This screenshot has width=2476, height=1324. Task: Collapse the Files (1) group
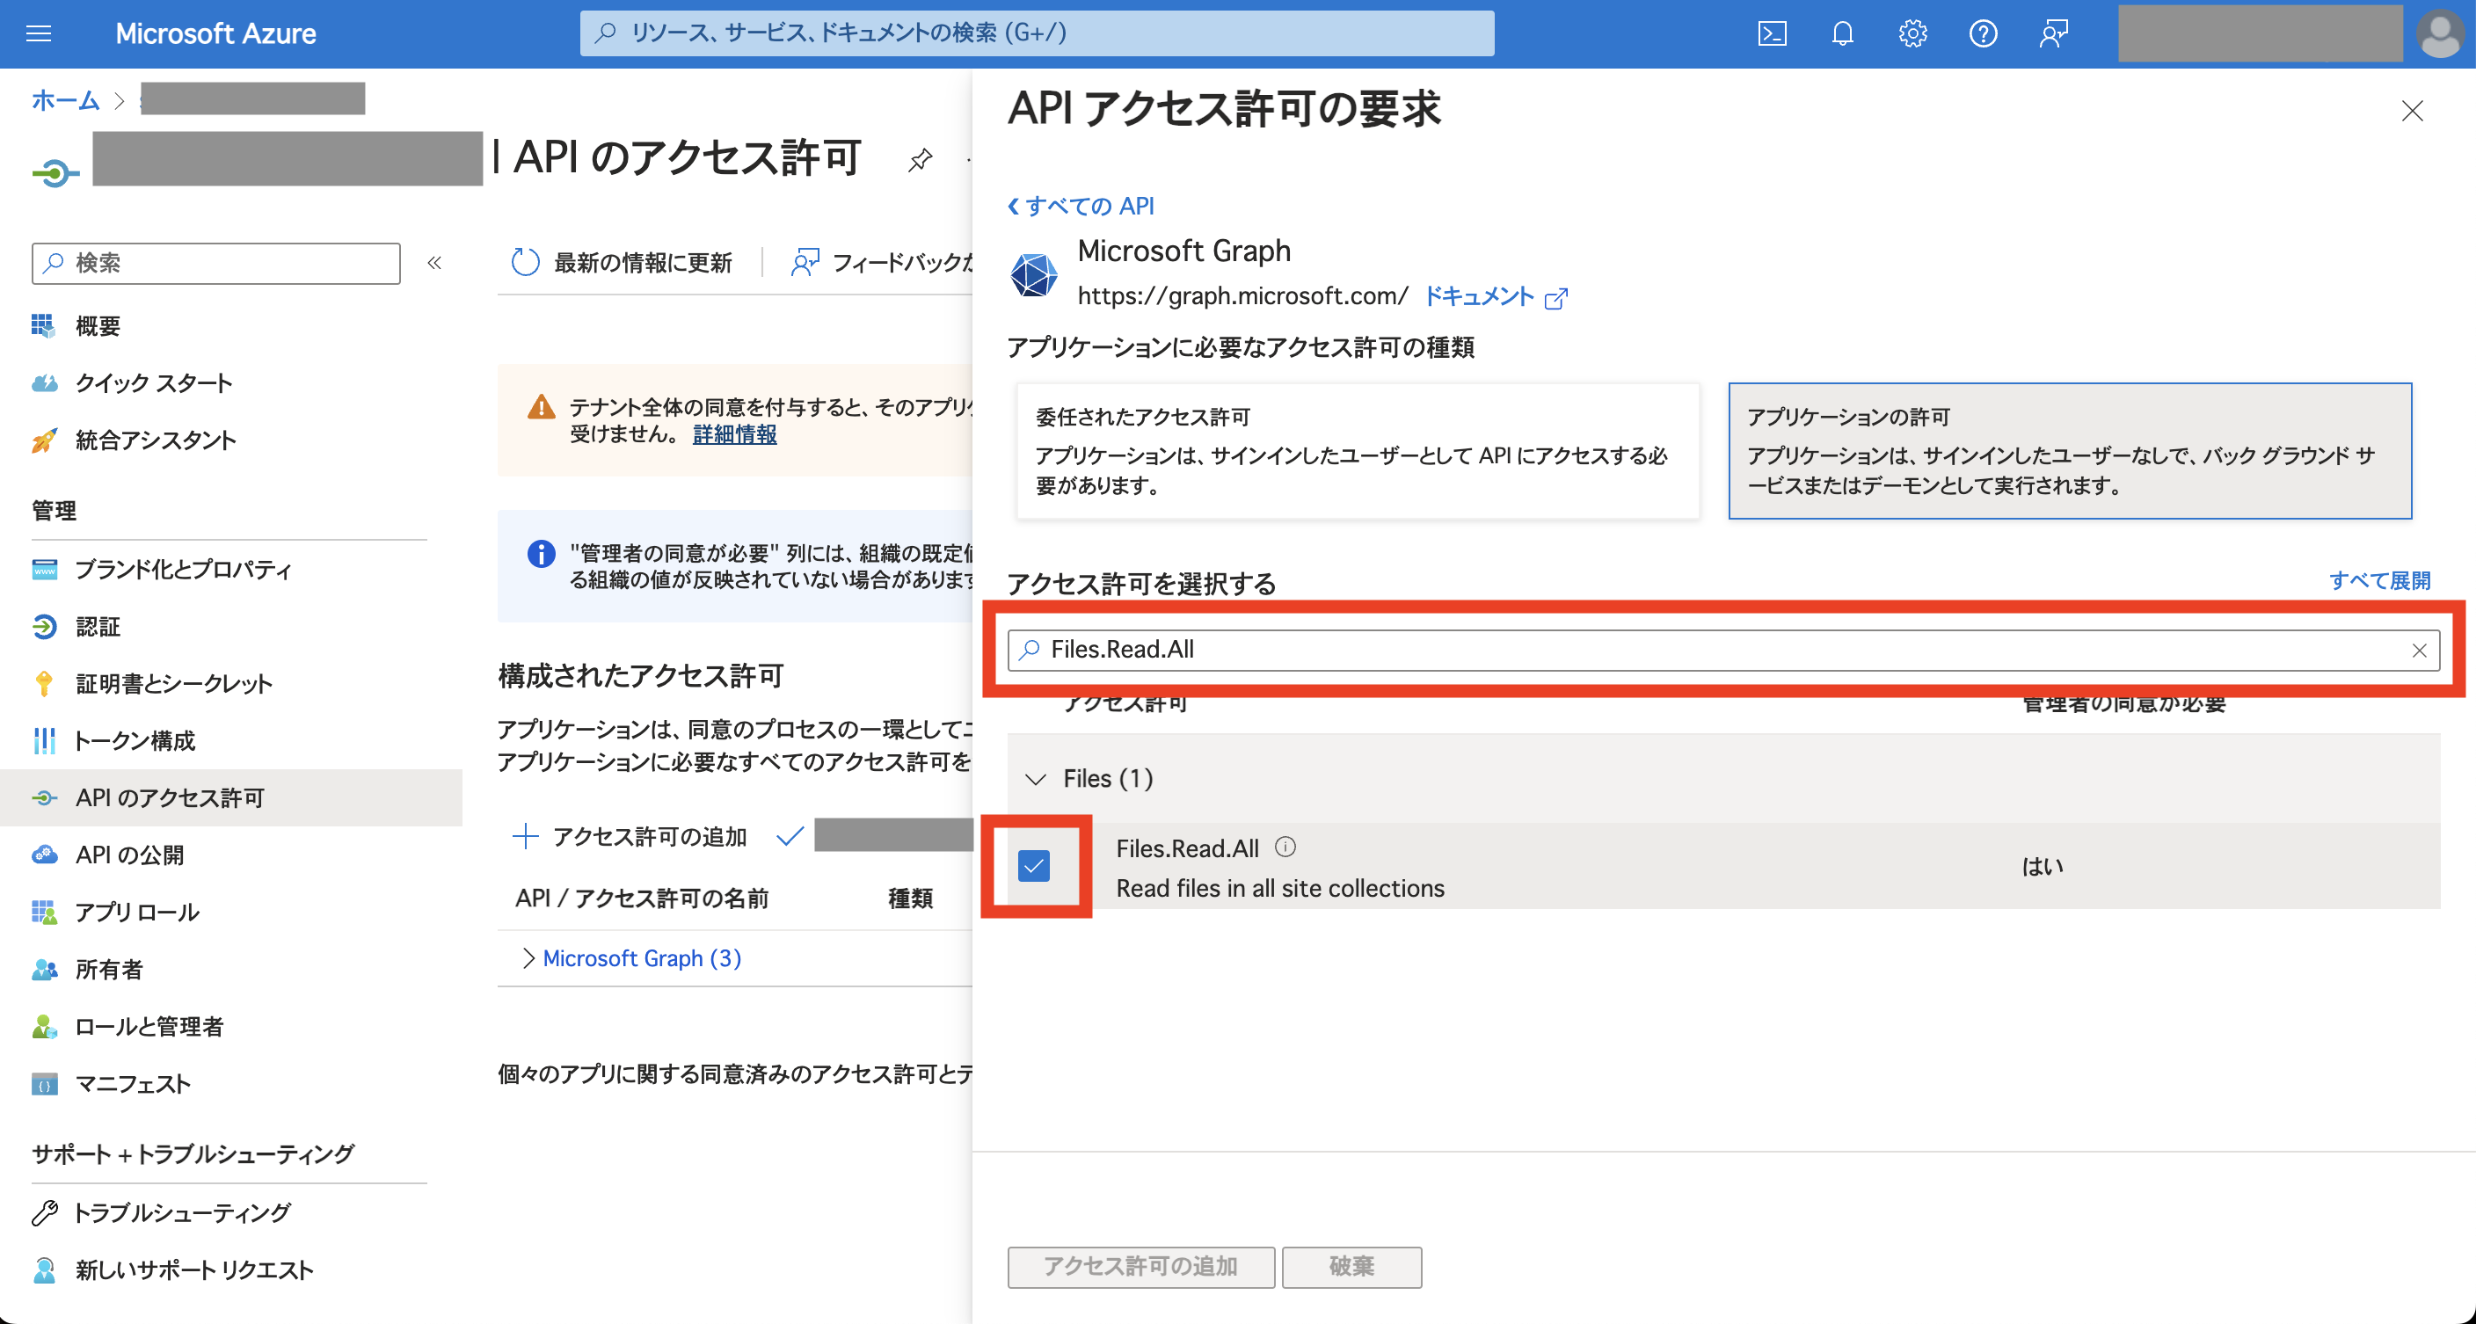[x=1035, y=778]
